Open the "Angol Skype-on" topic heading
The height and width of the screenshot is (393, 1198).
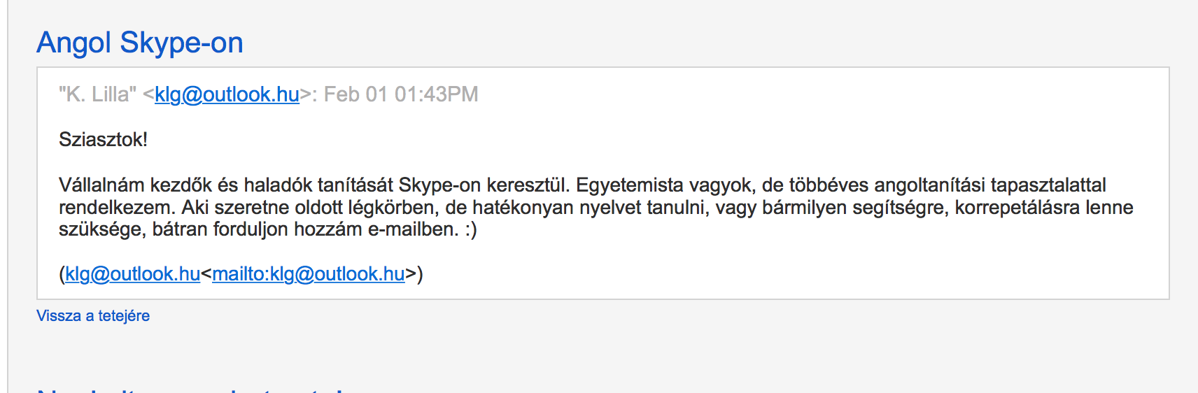pyautogui.click(x=140, y=43)
